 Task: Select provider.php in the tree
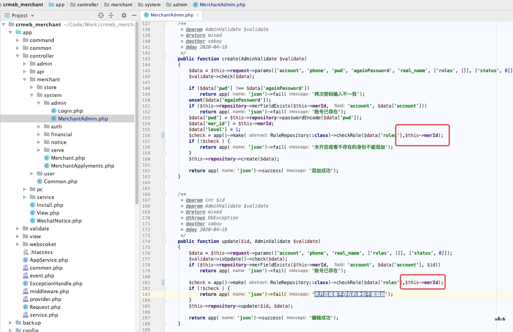pyautogui.click(x=46, y=299)
